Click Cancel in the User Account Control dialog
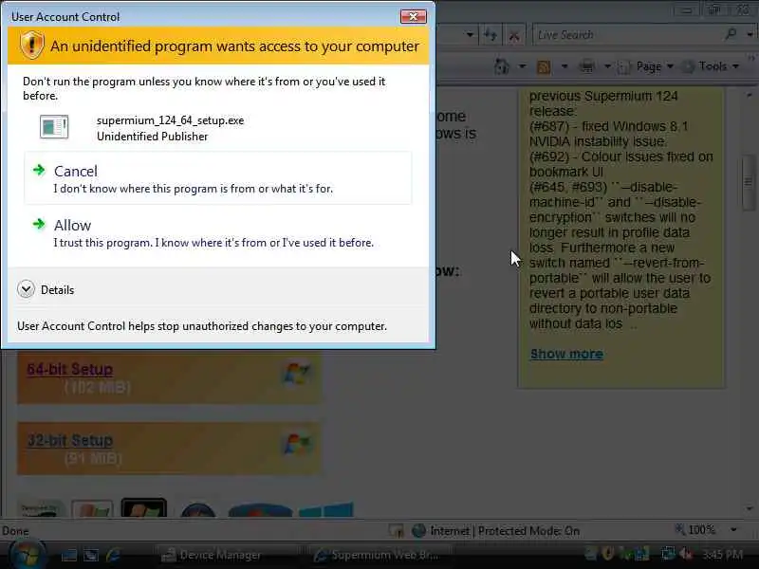Image resolution: width=759 pixels, height=569 pixels. pos(218,178)
